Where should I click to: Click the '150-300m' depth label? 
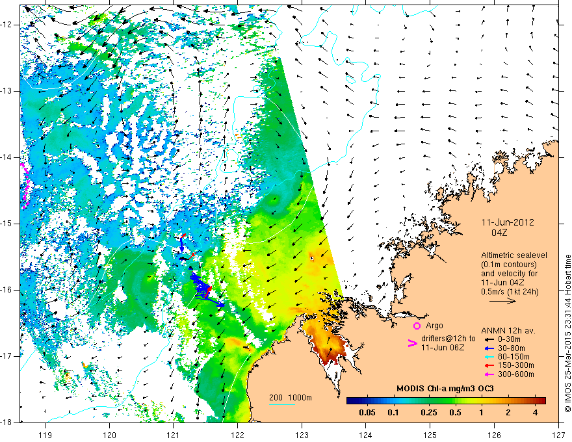(x=516, y=366)
